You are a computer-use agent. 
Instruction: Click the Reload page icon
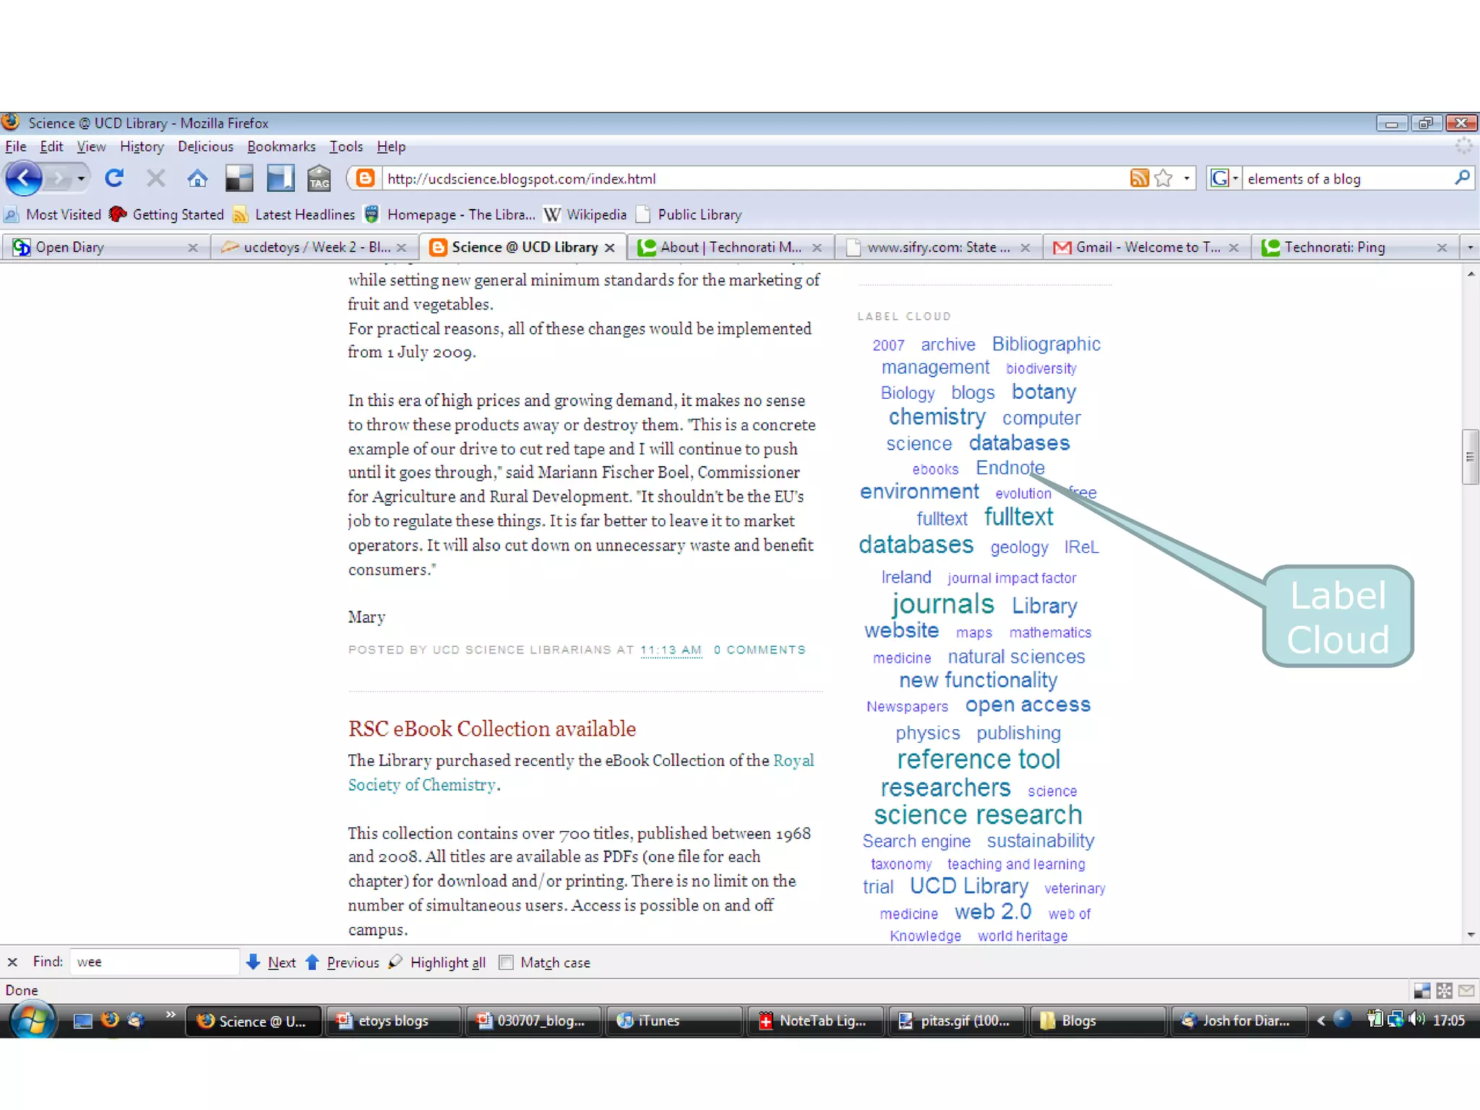114,178
